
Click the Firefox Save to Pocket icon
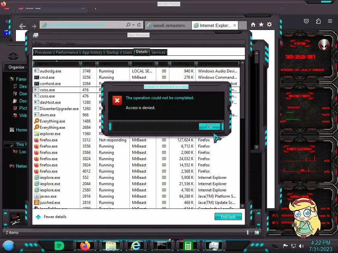click(x=306, y=21)
